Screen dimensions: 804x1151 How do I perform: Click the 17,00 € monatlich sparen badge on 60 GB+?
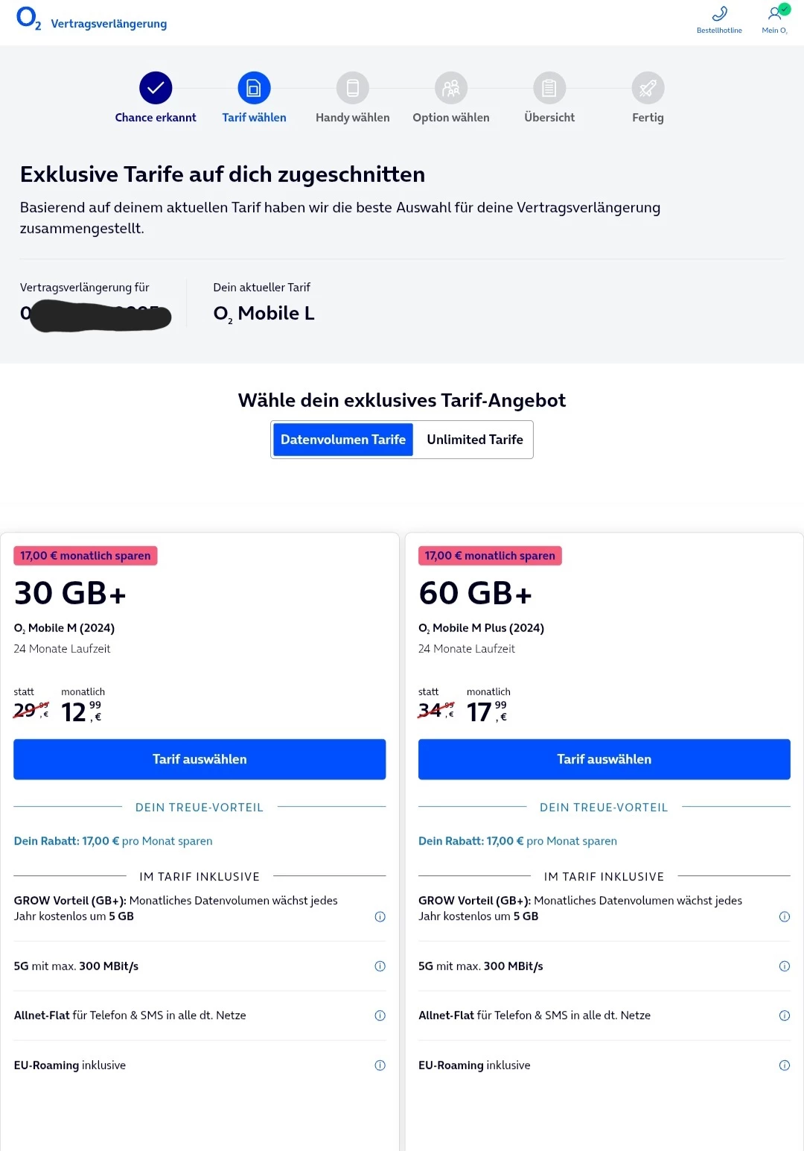pyautogui.click(x=490, y=556)
